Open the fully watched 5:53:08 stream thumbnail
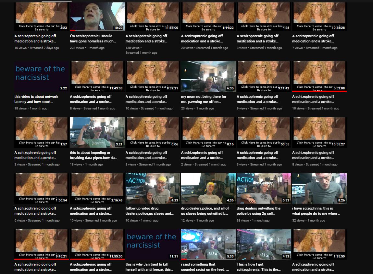This screenshot has height=274, width=373. point(319,77)
